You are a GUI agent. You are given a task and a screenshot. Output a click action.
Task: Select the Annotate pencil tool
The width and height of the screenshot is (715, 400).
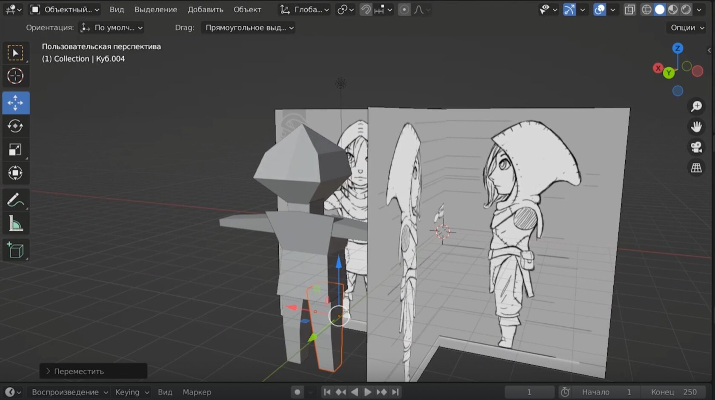[x=15, y=200]
